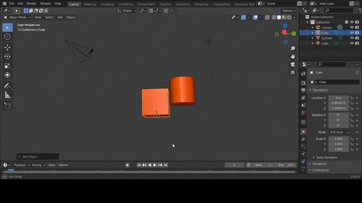Toggle X-ray view icon

[267, 17]
